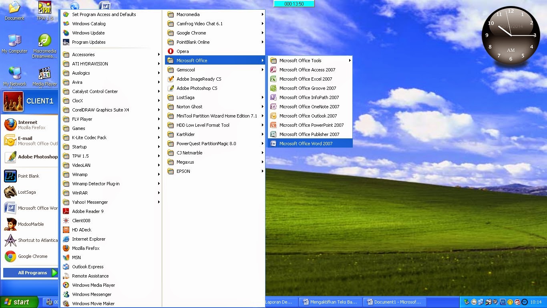Switch to Document1 - Microsoft taskbar window

(395, 302)
